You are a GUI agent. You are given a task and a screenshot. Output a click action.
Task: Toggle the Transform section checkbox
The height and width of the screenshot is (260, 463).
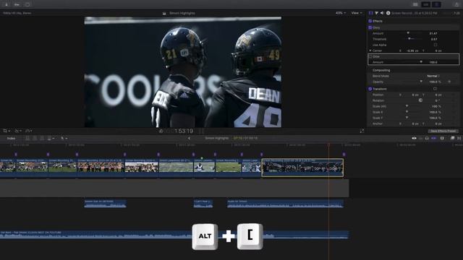tap(370, 89)
